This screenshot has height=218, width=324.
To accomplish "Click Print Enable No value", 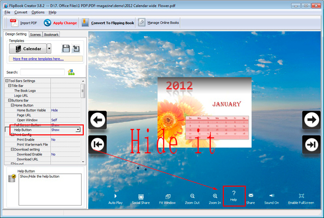I will click(53, 140).
